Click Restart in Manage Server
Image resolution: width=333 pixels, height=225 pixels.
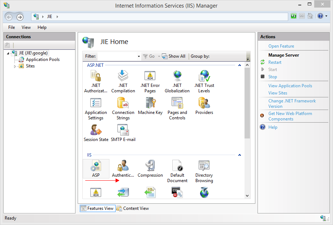[275, 62]
